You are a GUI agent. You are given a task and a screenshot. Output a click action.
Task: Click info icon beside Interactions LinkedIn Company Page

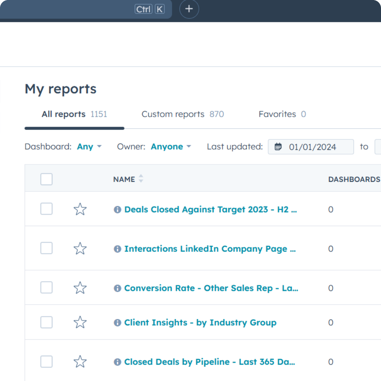[x=117, y=249]
